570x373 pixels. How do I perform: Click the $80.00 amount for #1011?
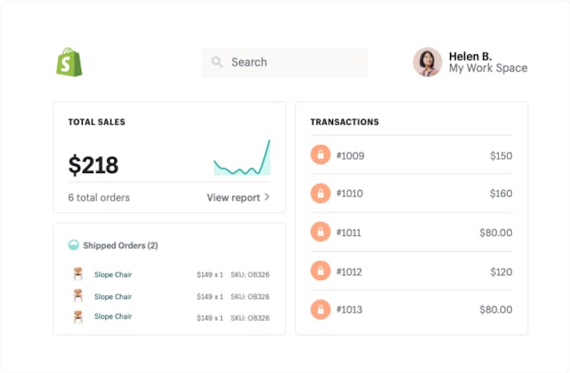pyautogui.click(x=495, y=233)
